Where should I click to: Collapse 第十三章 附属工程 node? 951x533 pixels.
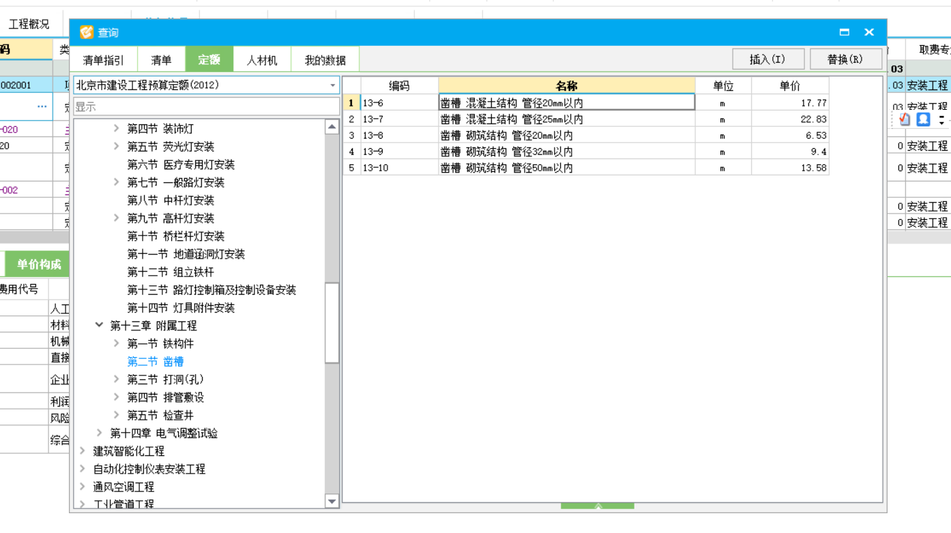click(x=99, y=326)
